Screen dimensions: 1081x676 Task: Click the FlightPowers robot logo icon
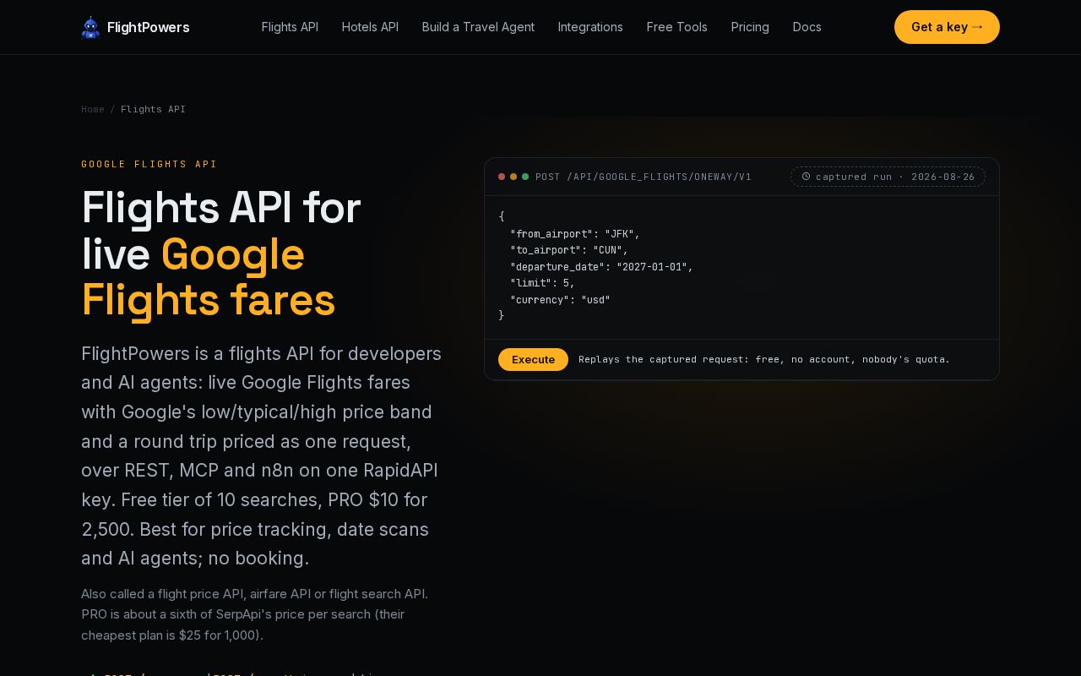coord(90,27)
